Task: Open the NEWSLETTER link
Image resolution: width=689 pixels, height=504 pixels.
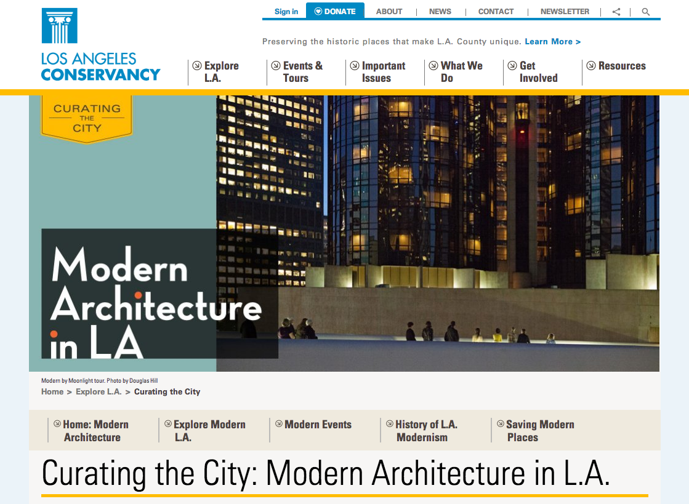Action: pos(565,12)
